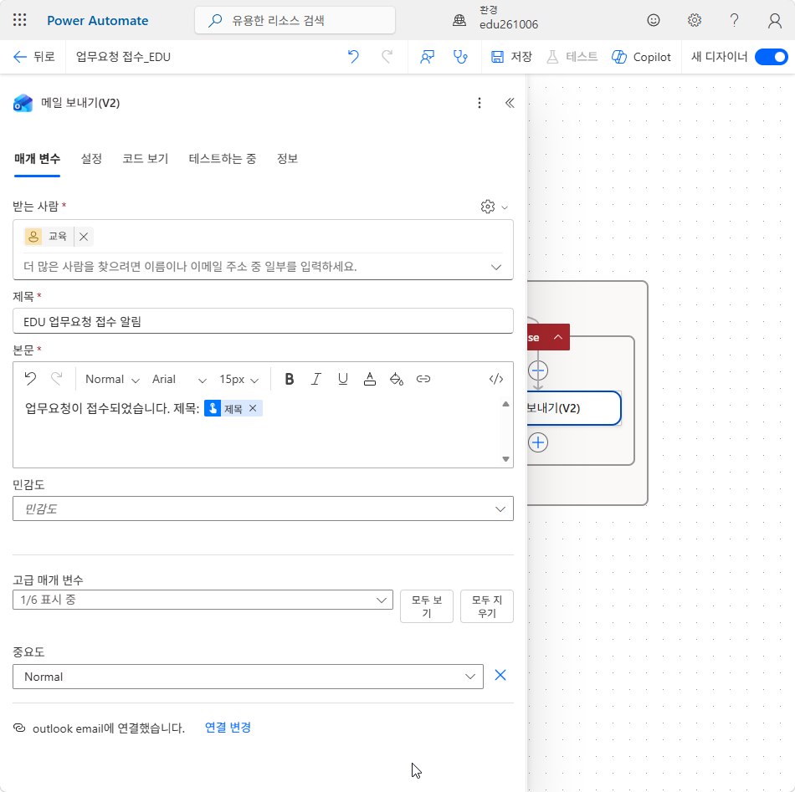Open the Copilot pane
This screenshot has height=792, width=795.
[641, 57]
